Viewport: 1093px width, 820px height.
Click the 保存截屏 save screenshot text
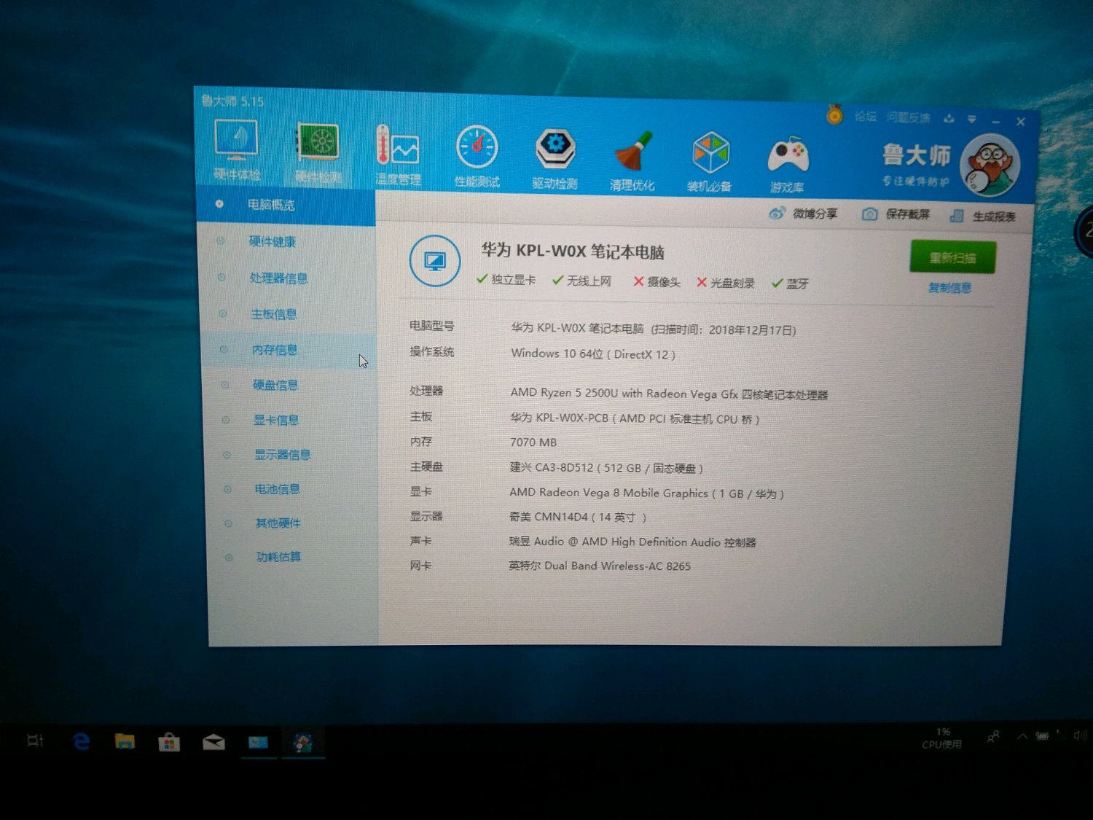point(908,215)
